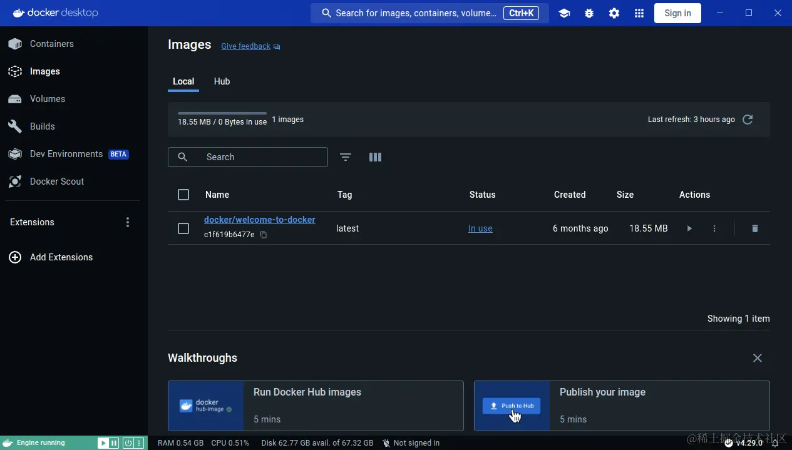Open the Give feedback link

pyautogui.click(x=245, y=46)
